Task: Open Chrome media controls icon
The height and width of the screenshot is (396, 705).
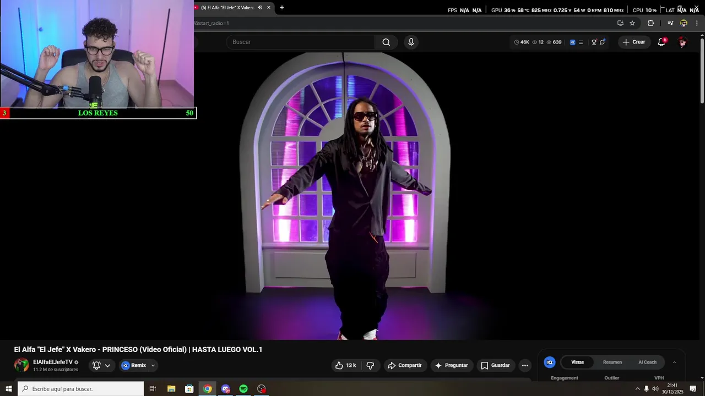Action: 670,23
